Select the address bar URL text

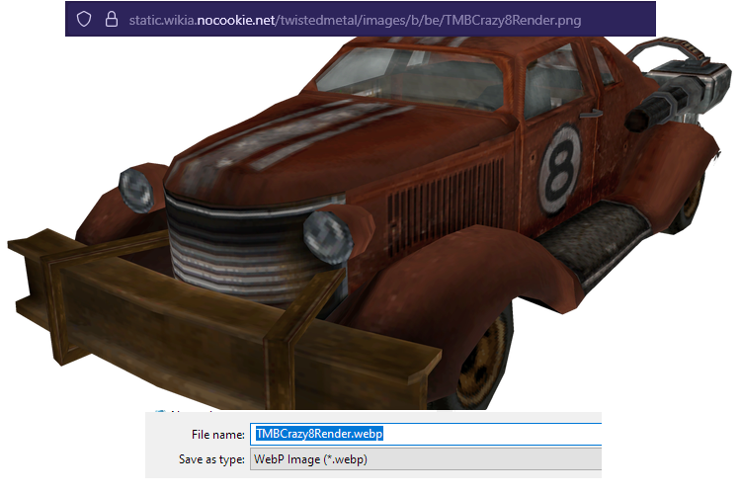355,21
